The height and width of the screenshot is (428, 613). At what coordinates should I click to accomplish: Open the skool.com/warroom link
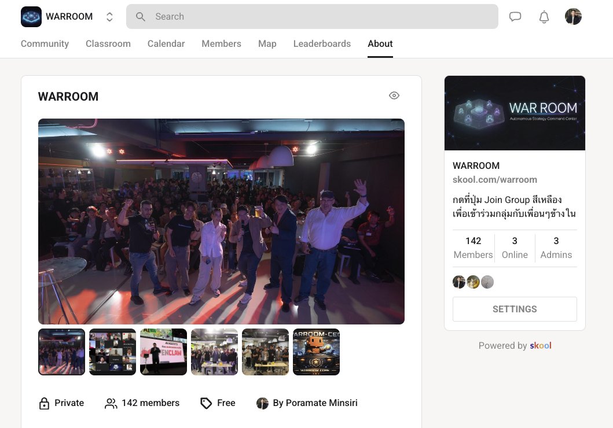(494, 180)
